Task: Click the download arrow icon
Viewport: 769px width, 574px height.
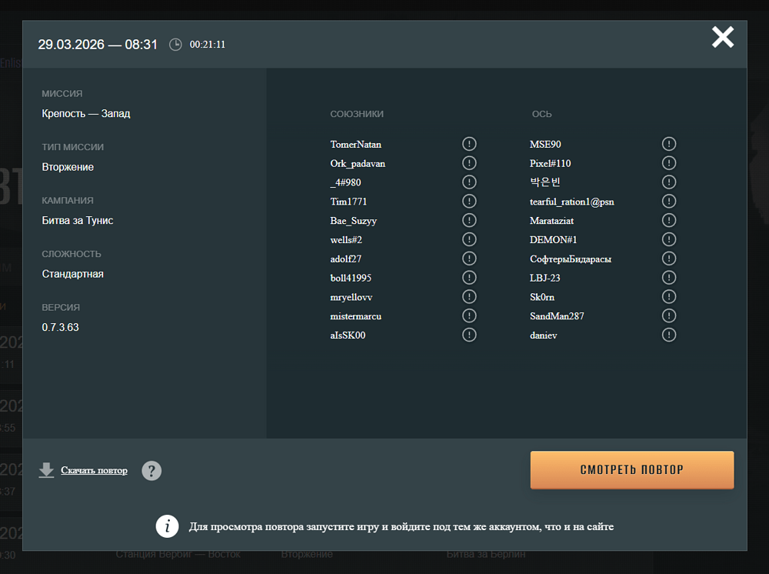Action: tap(47, 470)
